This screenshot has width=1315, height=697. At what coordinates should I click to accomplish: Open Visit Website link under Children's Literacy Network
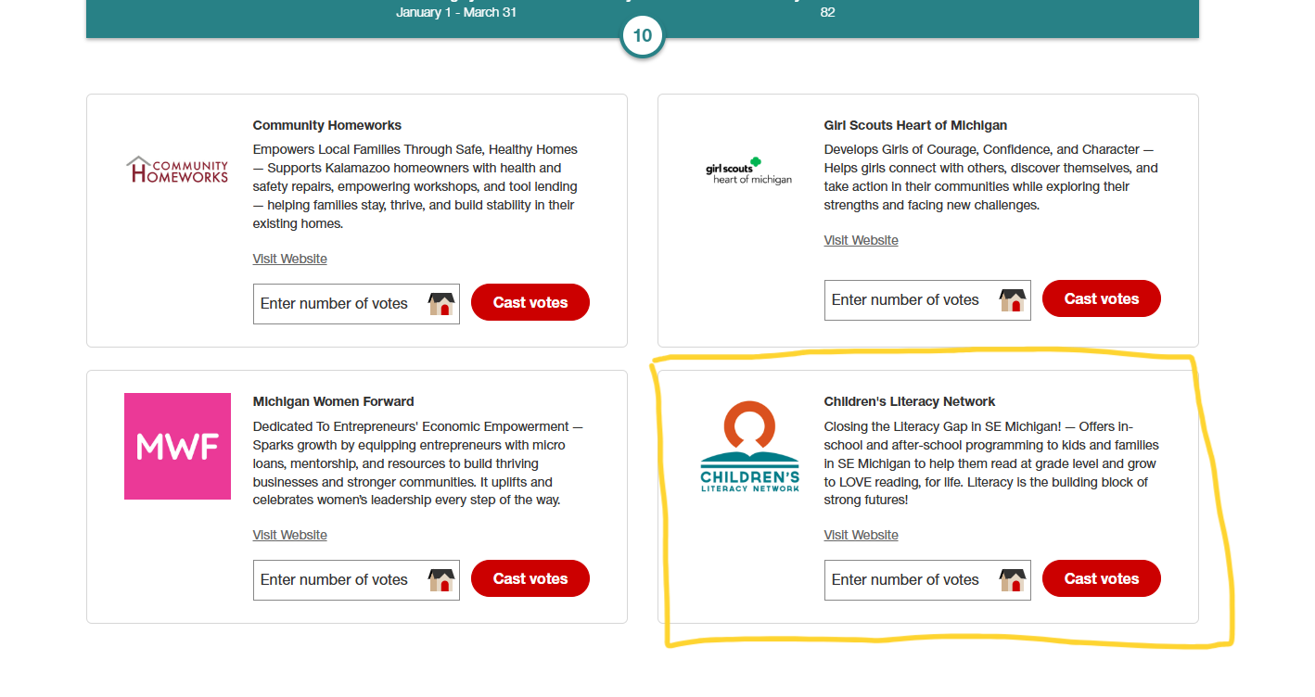pos(862,535)
